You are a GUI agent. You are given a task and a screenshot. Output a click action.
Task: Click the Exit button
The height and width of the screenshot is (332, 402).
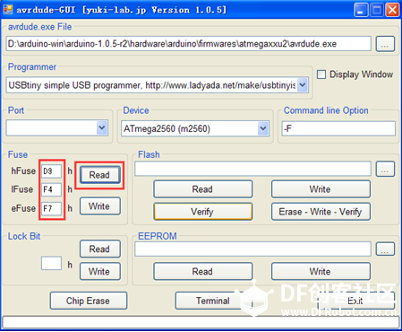(x=355, y=301)
